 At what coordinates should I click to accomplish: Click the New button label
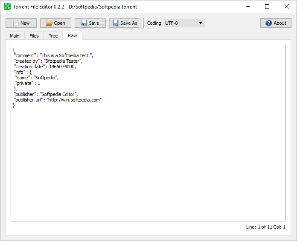(25, 23)
